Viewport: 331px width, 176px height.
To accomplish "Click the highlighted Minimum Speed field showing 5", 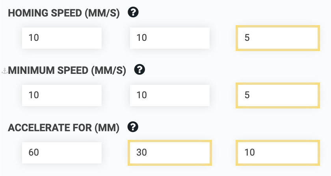I will coord(278,95).
